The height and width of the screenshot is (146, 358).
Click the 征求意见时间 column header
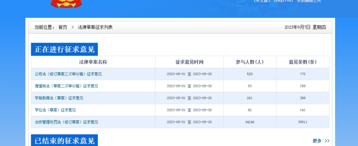[x=189, y=62]
